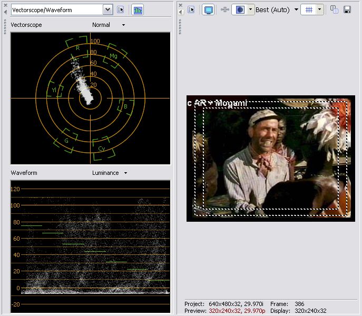Open the Overlays options dropdown arrow

coord(320,9)
